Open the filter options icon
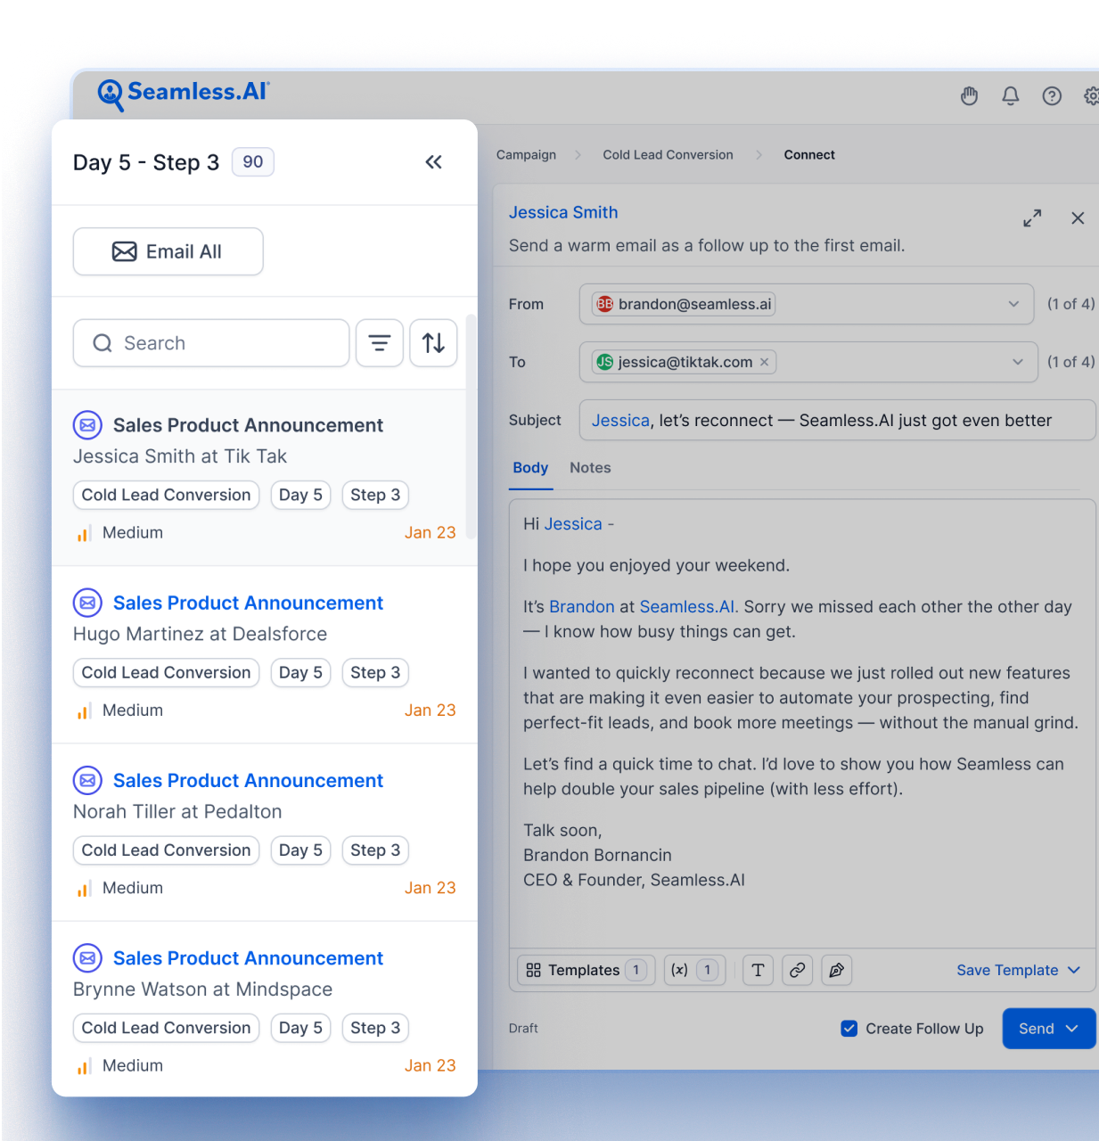 (x=380, y=343)
